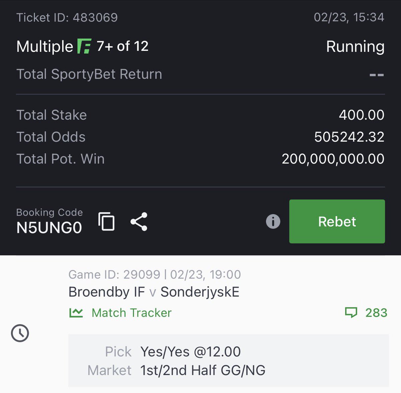
Task: Select the booking code text N5UNG0
Action: click(x=49, y=228)
